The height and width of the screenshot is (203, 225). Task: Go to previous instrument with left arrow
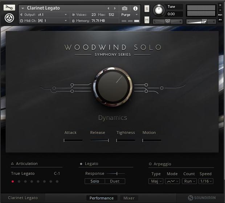point(108,8)
